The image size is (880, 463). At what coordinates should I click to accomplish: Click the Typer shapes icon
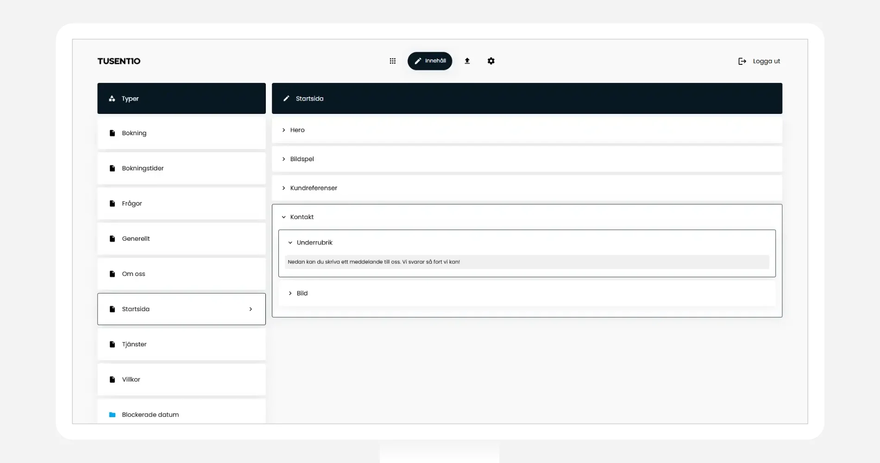click(x=112, y=99)
